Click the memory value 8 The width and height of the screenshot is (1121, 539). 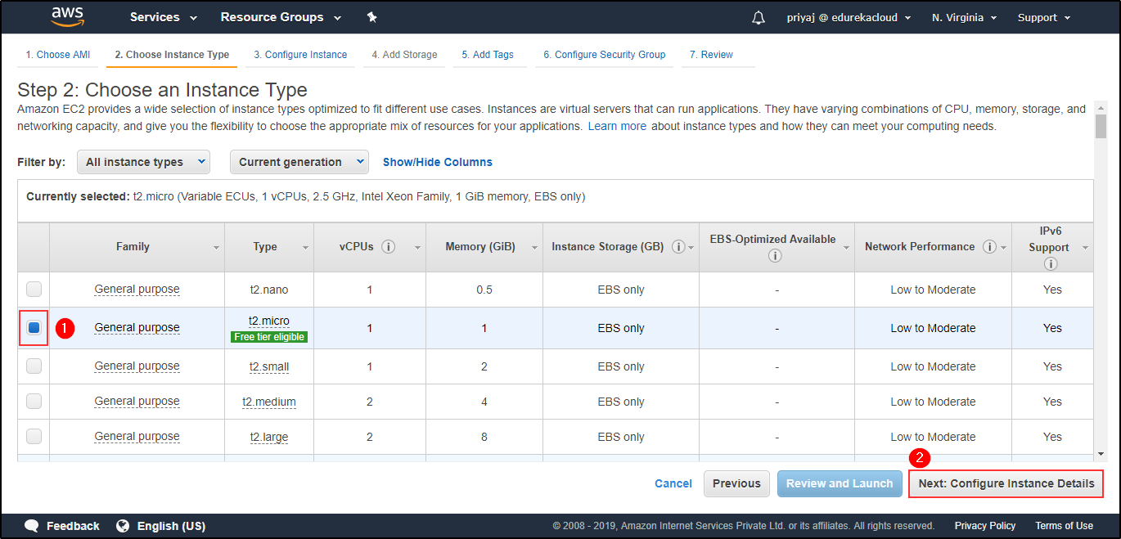(484, 437)
